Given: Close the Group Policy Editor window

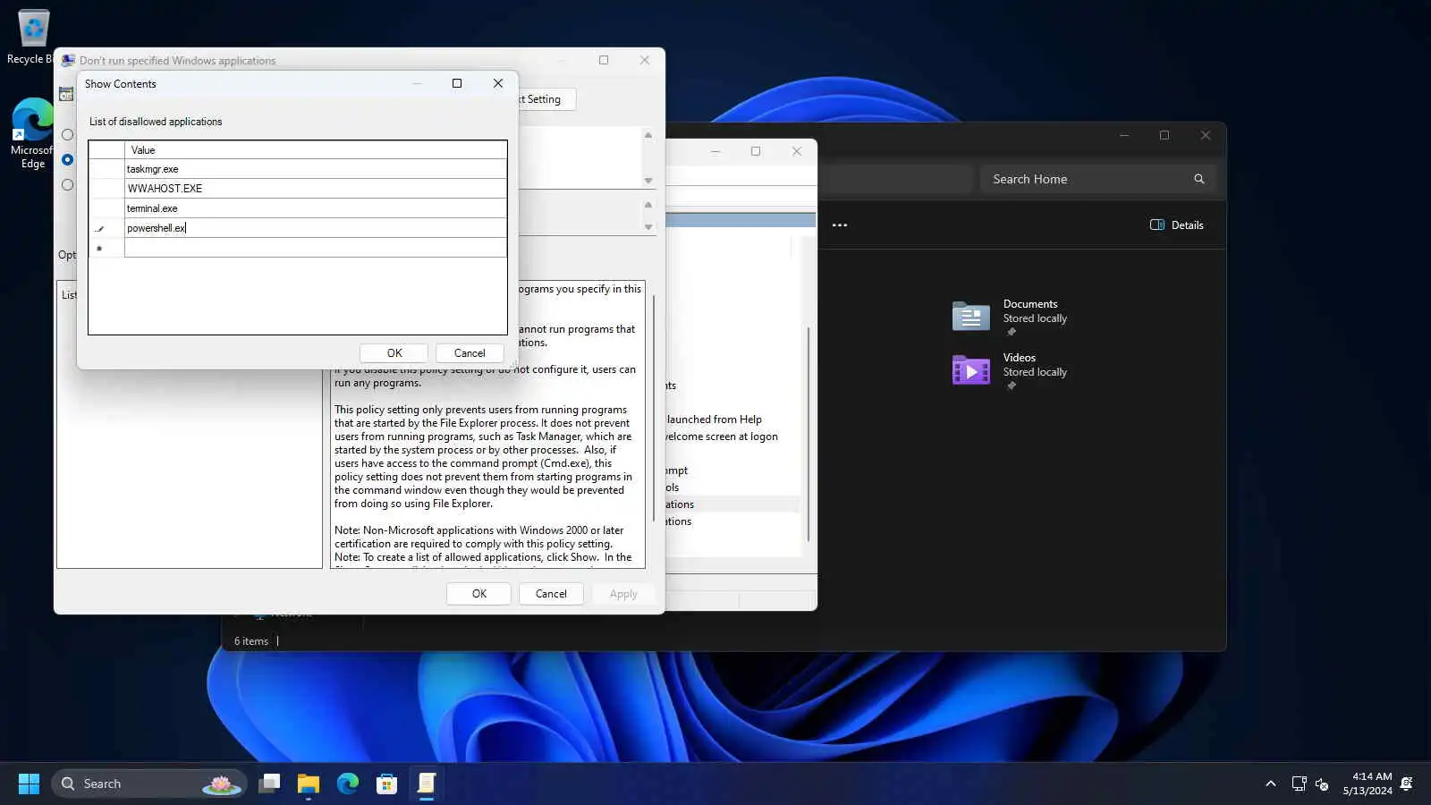Looking at the screenshot, I should point(797,151).
